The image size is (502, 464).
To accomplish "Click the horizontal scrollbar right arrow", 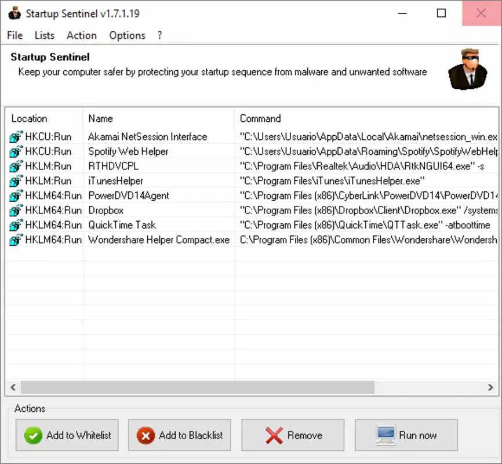I will [490, 387].
